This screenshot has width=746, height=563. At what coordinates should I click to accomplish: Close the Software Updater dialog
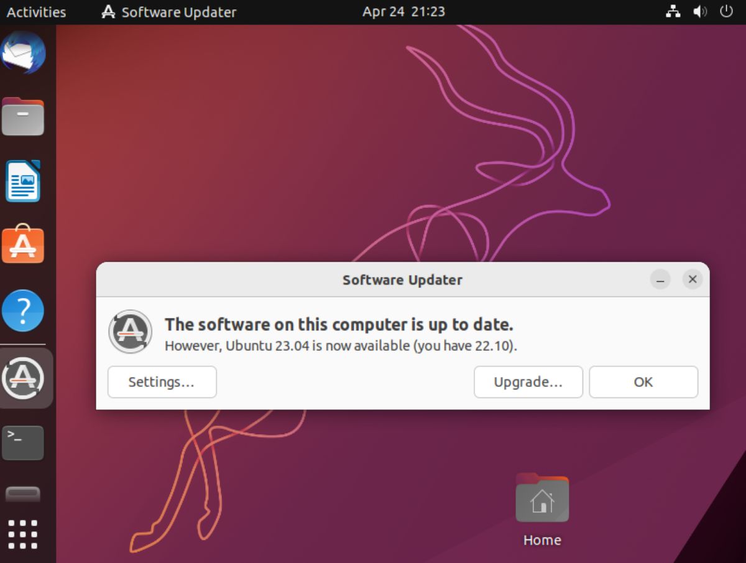[x=693, y=280]
